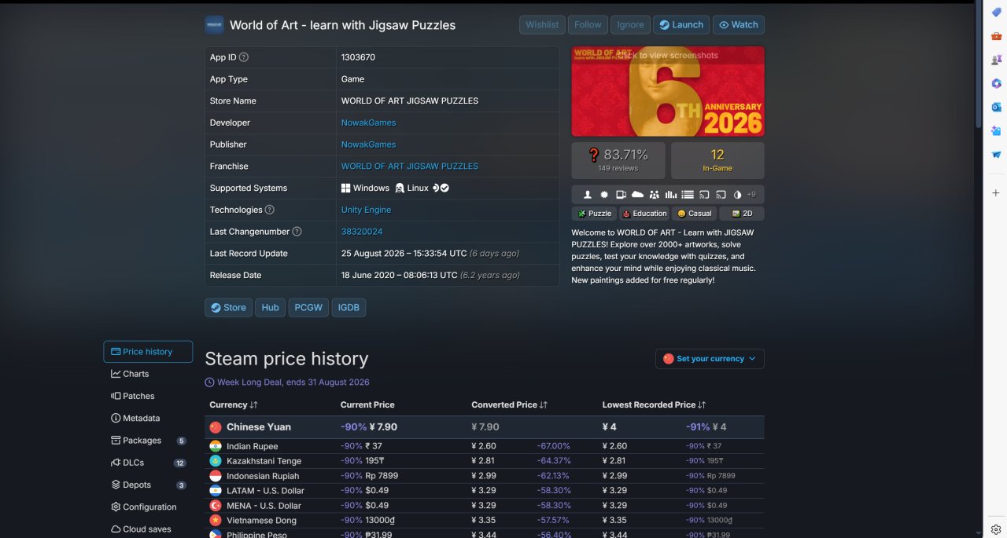
Task: Click the 2D tag
Action: pos(742,214)
